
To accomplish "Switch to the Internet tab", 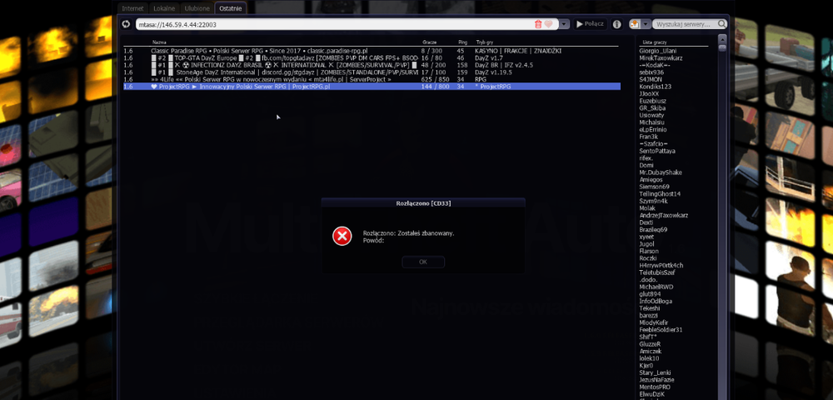I will 132,8.
